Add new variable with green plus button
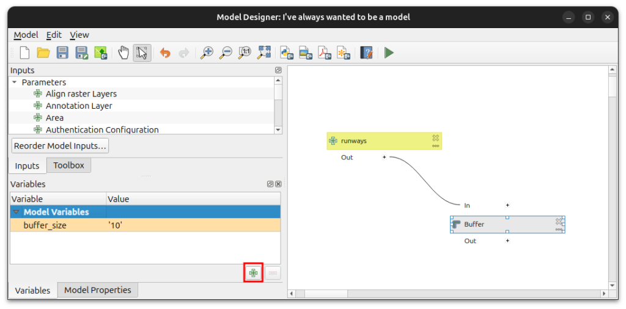This screenshot has height=309, width=626. click(253, 273)
